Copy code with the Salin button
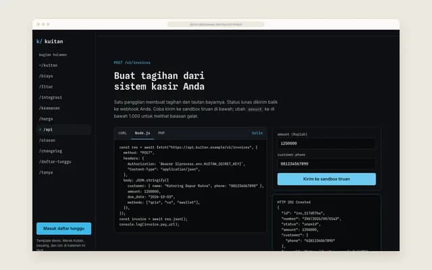The width and height of the screenshot is (432, 270). (x=257, y=133)
